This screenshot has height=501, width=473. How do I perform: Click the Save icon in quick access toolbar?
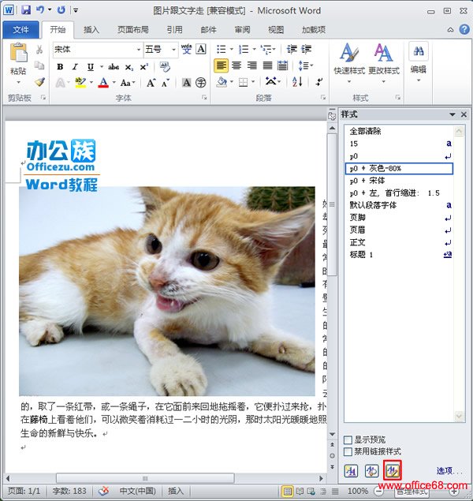25,10
